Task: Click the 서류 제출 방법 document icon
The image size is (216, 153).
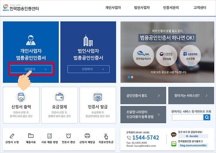Action: click(49, 136)
